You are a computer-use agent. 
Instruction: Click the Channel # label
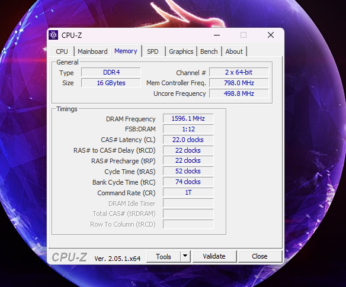(191, 73)
